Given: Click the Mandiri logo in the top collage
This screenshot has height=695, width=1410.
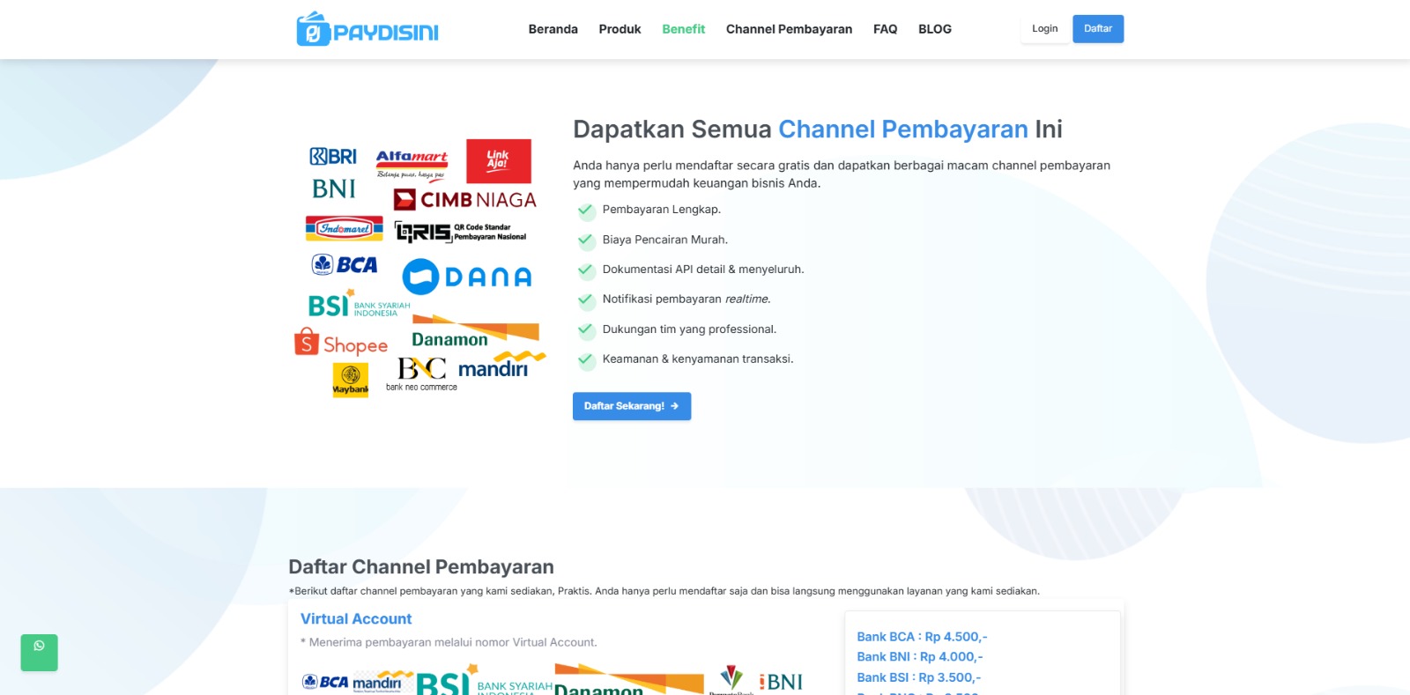Looking at the screenshot, I should (x=501, y=366).
